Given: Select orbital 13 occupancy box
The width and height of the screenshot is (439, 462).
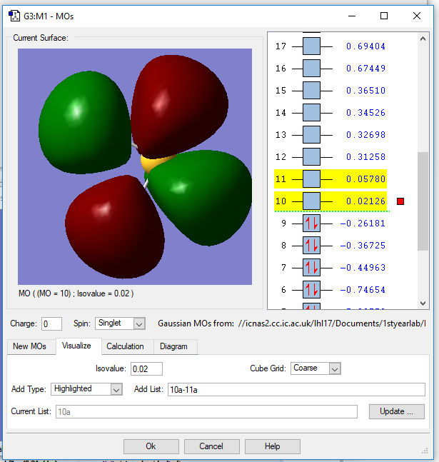Looking at the screenshot, I should (311, 135).
